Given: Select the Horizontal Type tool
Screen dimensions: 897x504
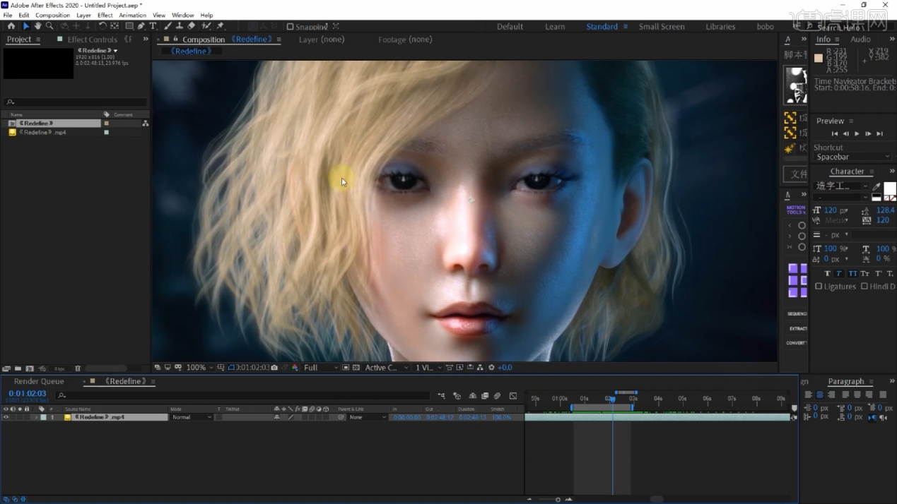Looking at the screenshot, I should click(153, 26).
